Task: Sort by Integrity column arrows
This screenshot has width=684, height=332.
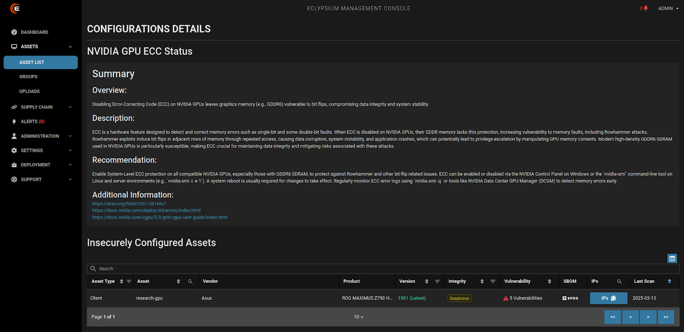Action: (482, 282)
